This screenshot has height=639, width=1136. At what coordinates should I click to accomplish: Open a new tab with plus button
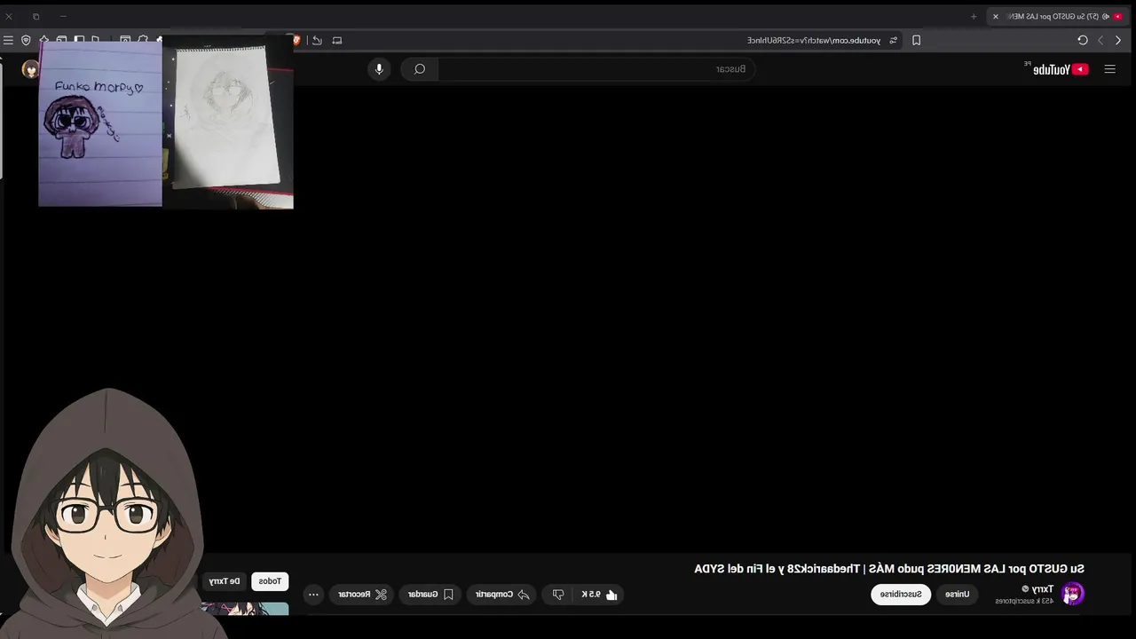[x=974, y=16]
